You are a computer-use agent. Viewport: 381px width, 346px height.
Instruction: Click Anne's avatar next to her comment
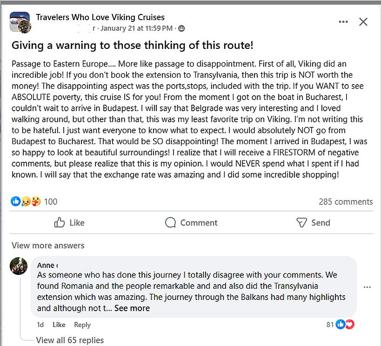(19, 266)
